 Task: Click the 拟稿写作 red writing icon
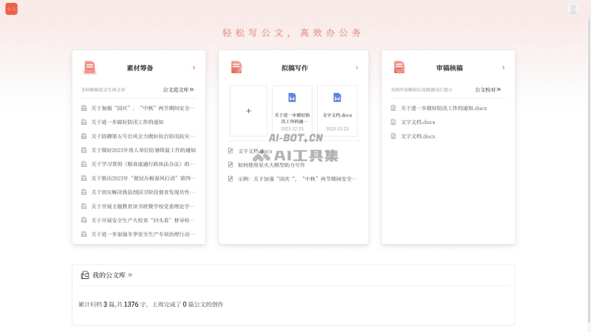236,68
